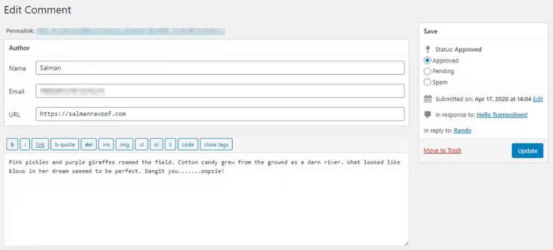Open the Rando reply link
This screenshot has height=250, width=553.
pos(462,130)
